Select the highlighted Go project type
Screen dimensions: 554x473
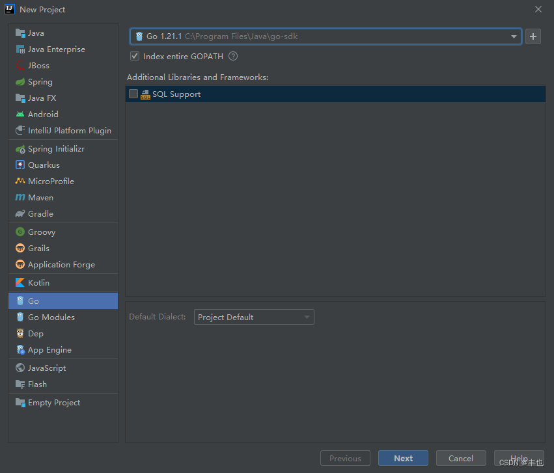point(63,301)
